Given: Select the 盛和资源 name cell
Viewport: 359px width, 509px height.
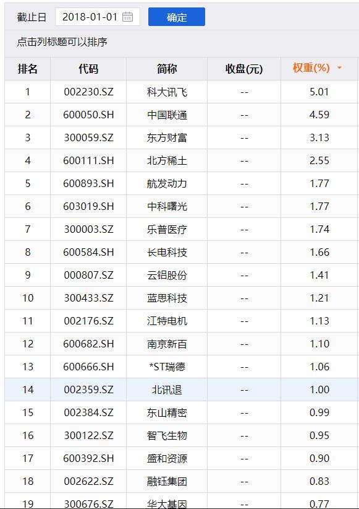Looking at the screenshot, I should point(167,458).
